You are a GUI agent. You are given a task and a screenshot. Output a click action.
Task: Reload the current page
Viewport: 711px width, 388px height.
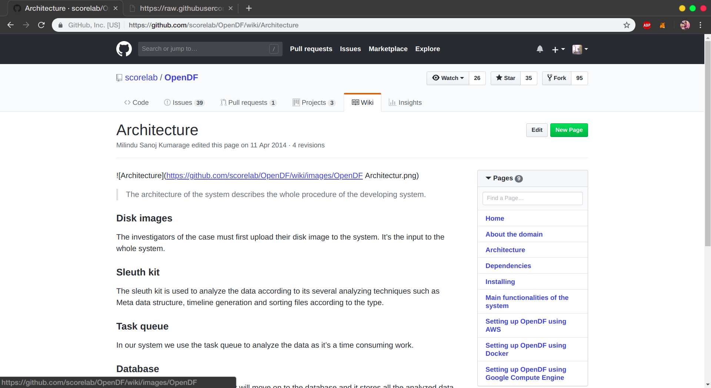tap(41, 25)
